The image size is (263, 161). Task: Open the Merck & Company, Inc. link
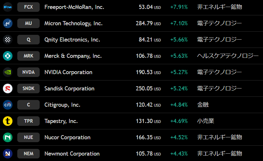73,56
